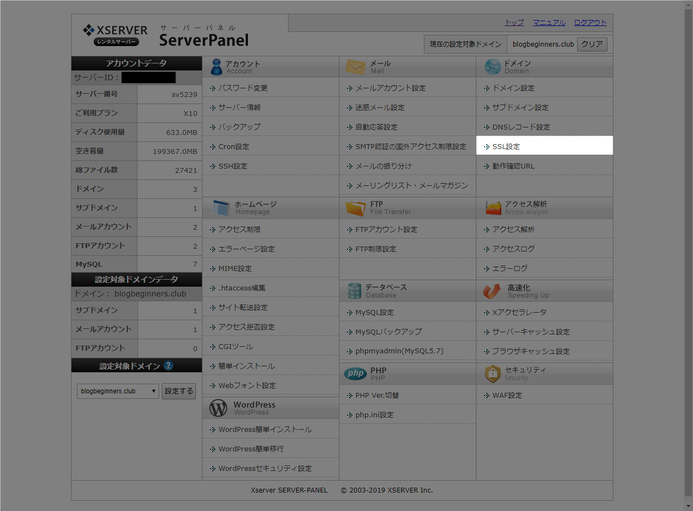The height and width of the screenshot is (511, 693).
Task: Open 動作確認URL
Action: click(x=513, y=166)
